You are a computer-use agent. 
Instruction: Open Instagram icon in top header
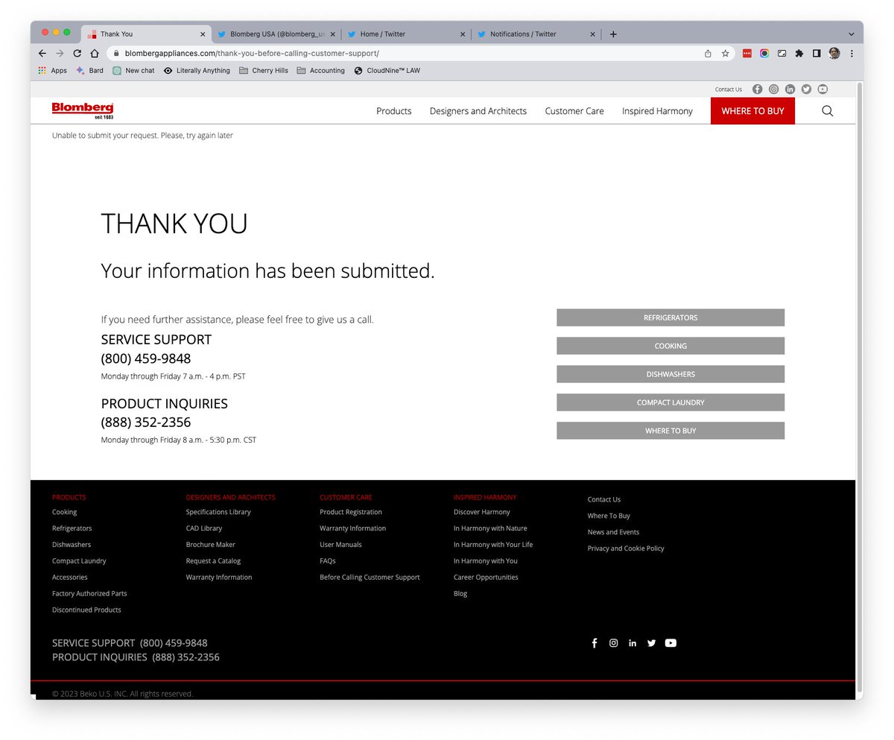coord(773,89)
